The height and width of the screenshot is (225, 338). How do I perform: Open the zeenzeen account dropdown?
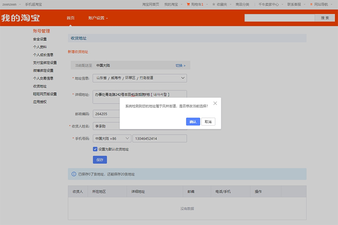pyautogui.click(x=12, y=4)
